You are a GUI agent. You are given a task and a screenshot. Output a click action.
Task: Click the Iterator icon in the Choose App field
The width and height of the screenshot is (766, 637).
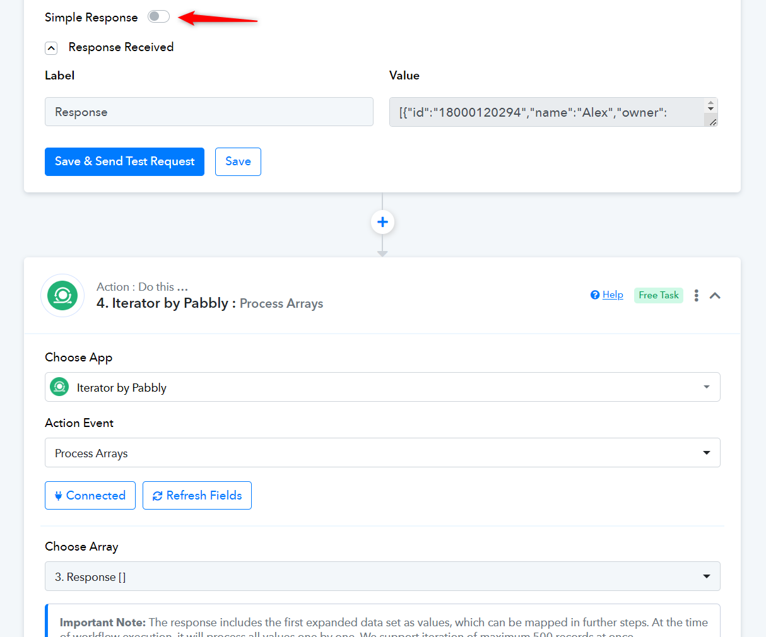[59, 387]
